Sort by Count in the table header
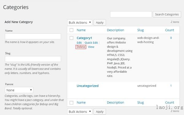Image resolution: width=184 pixels, height=115 pixels. pyautogui.click(x=170, y=30)
